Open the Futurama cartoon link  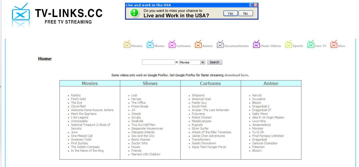pyautogui.click(x=198, y=114)
